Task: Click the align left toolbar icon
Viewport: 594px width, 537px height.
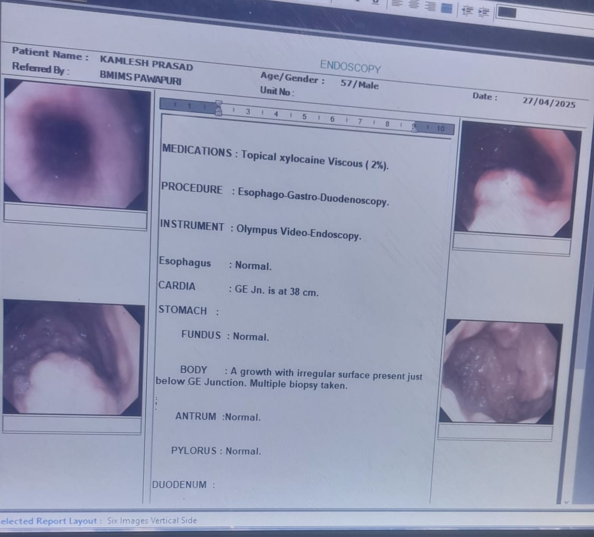Action: tap(398, 4)
